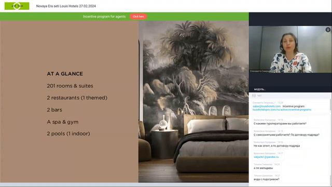Click chat message 'С какими туроператорами вы работаете?'

click(x=280, y=124)
